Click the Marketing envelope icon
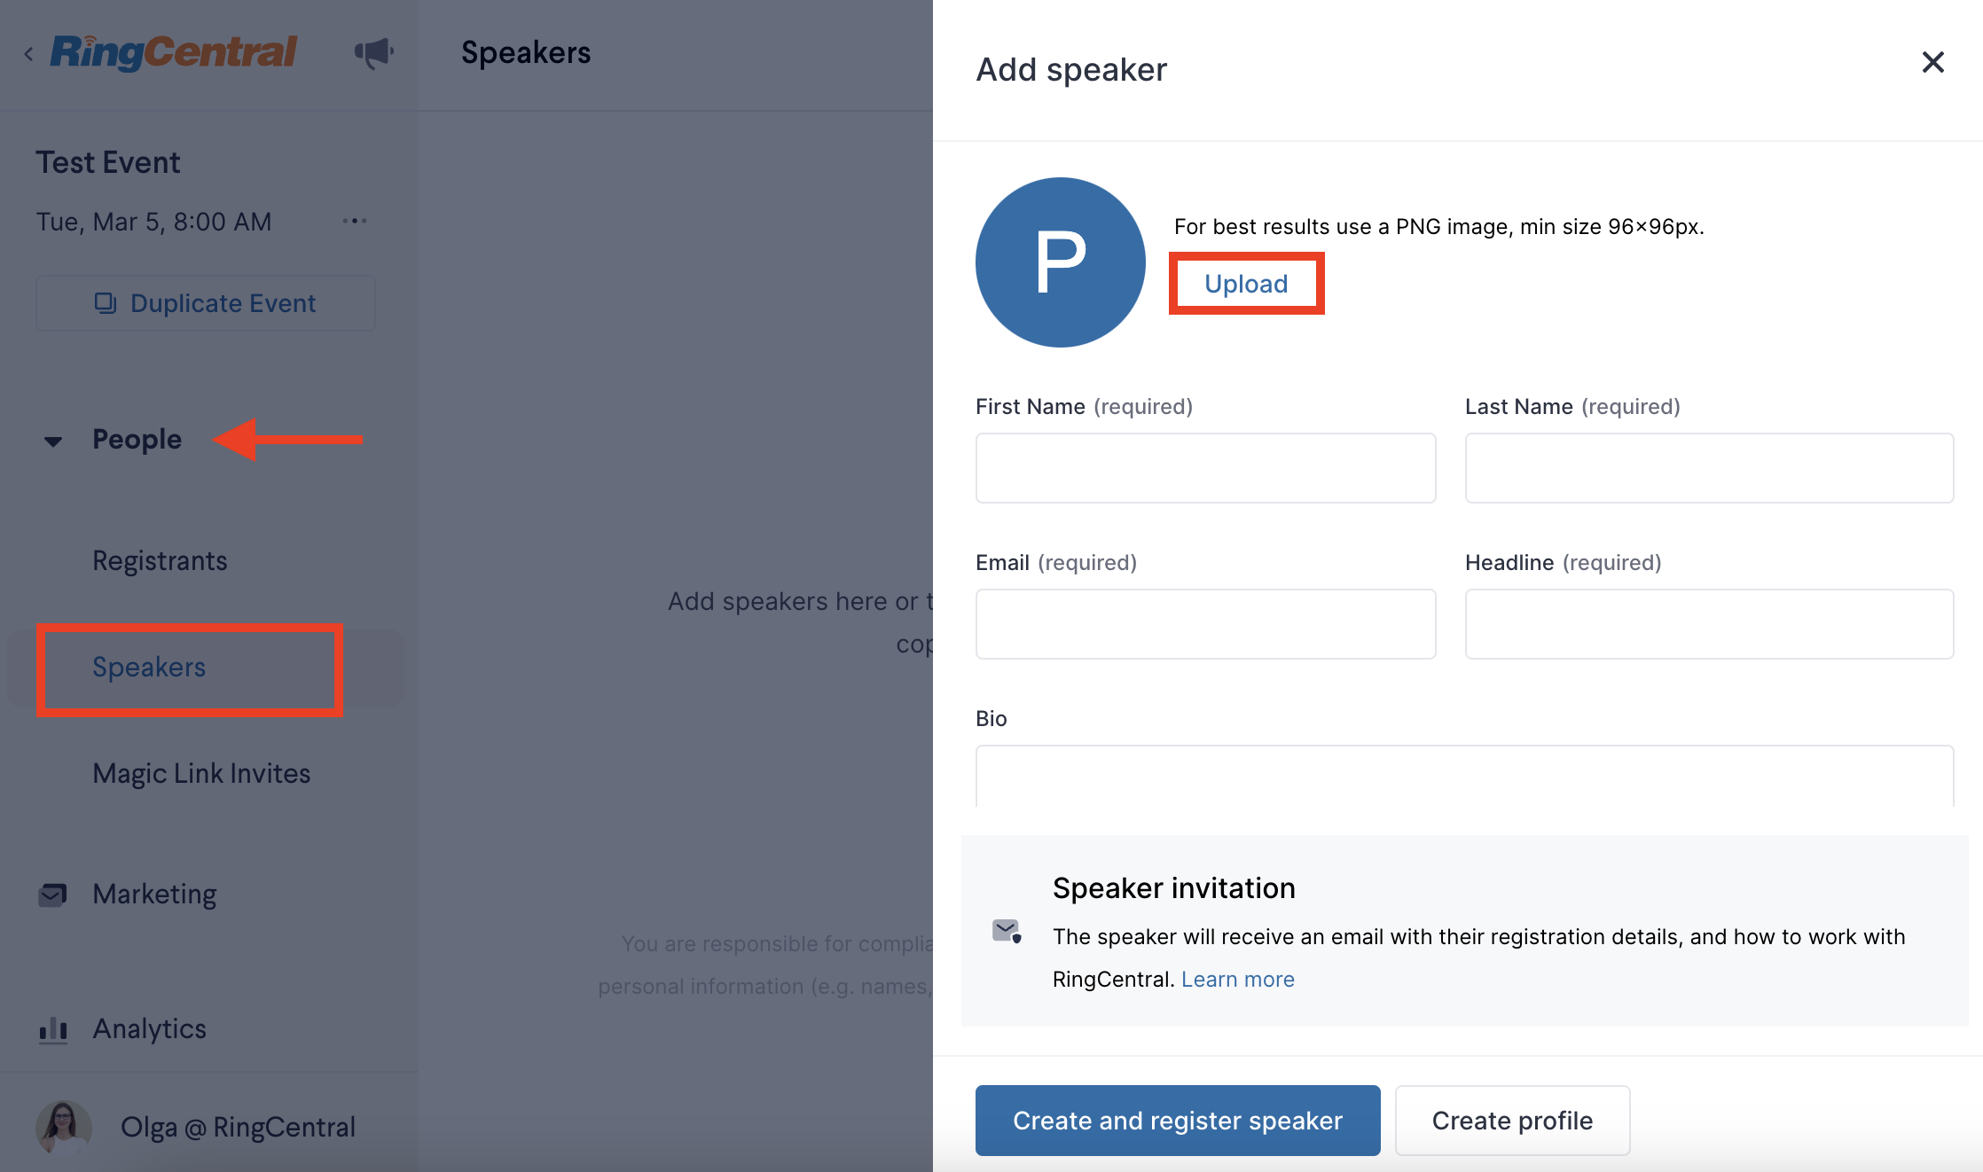The width and height of the screenshot is (1983, 1172). [52, 895]
